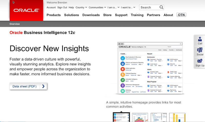
Task: Open the Partners menu
Action: pos(153,15)
